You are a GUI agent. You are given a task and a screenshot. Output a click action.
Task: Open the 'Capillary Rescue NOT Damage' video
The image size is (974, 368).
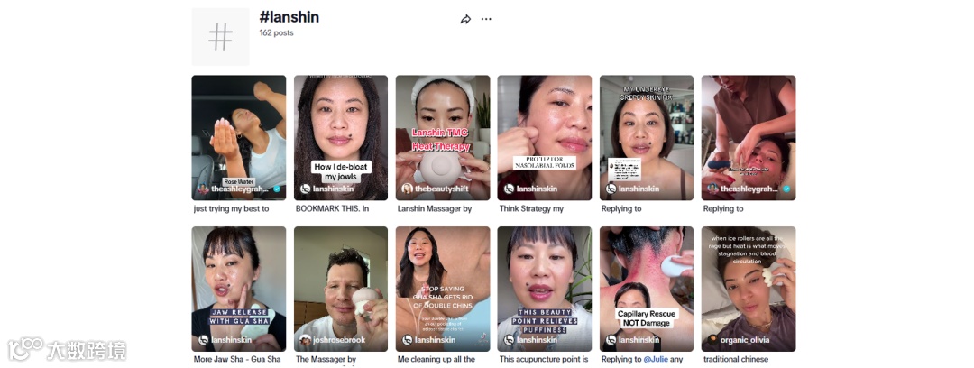[x=647, y=289]
